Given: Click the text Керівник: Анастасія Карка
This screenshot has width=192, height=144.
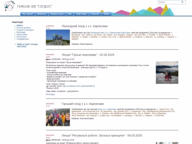Looking at the screenshot, I should [x=82, y=118].
